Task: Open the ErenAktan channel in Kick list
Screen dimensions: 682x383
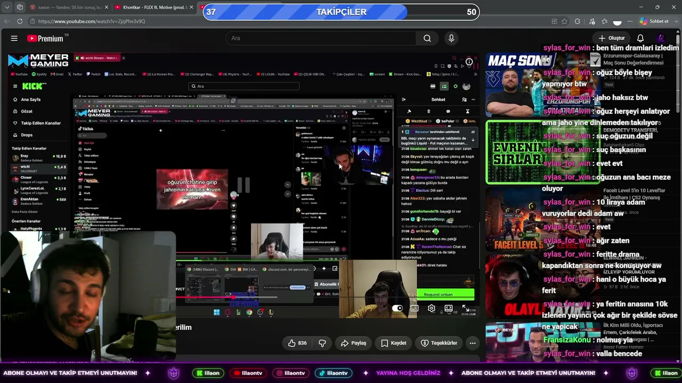Action: coord(39,201)
